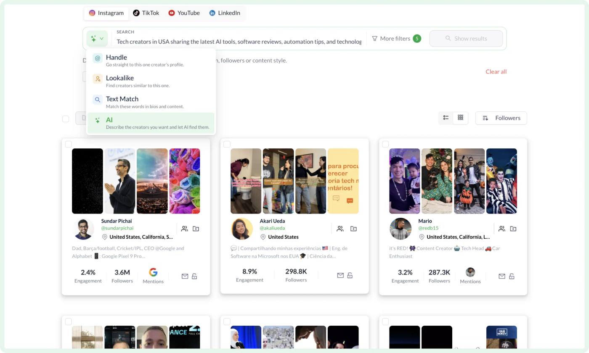Open Mario's profile avatar

pos(401,229)
